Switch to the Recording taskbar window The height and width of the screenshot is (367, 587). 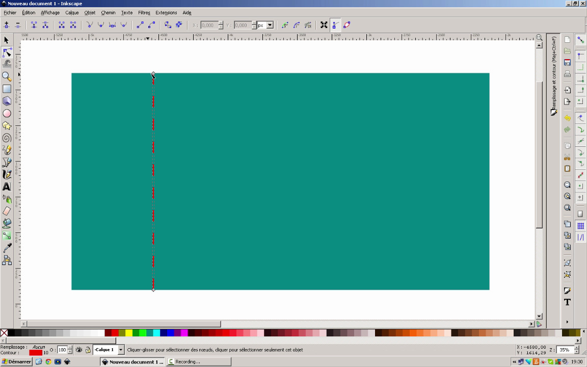[x=199, y=362]
